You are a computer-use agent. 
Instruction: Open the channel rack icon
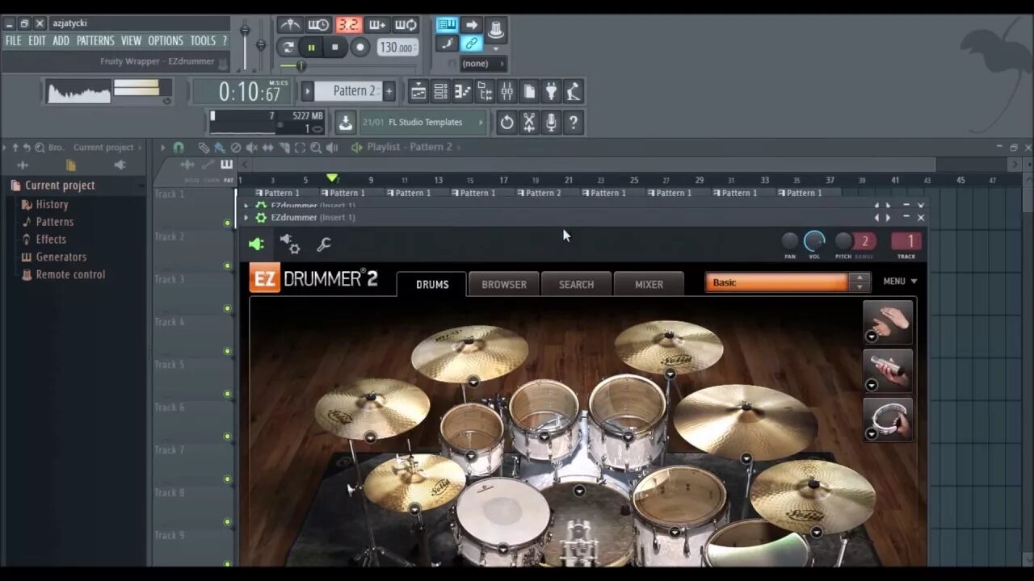point(440,91)
